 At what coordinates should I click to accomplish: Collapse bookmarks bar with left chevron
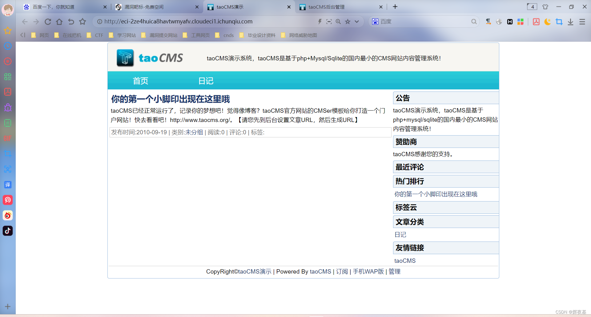(x=22, y=35)
